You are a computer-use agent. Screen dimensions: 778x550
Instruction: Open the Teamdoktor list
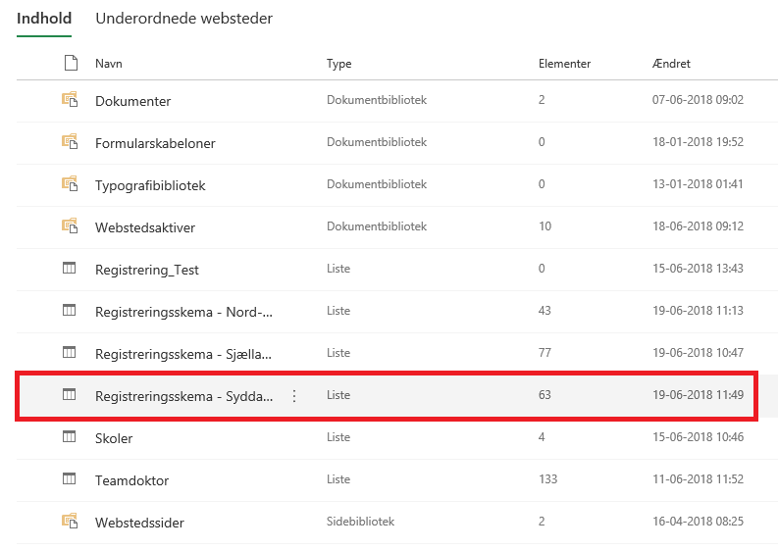click(x=130, y=480)
